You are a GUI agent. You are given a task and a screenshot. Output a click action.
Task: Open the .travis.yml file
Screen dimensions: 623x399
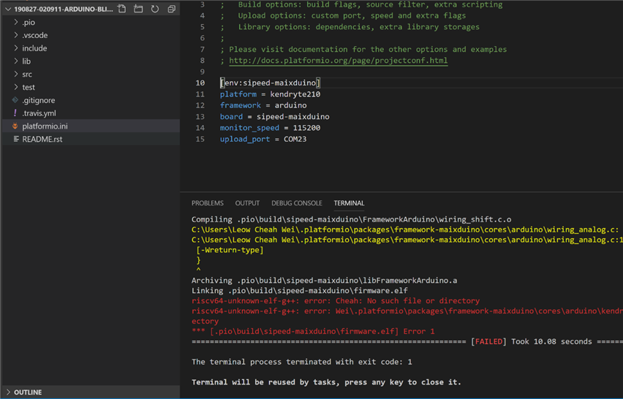[x=39, y=113]
